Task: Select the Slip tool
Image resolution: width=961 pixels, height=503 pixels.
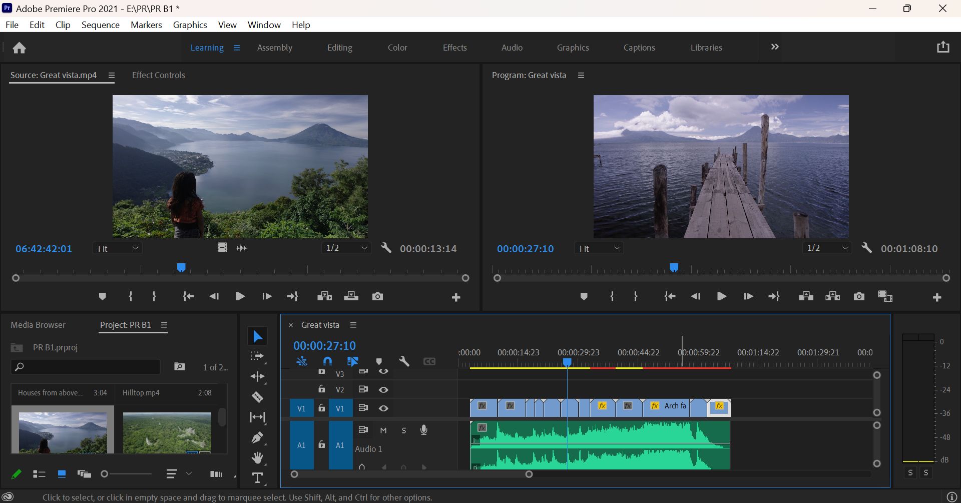Action: (257, 417)
